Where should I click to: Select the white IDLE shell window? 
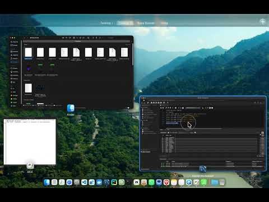click(x=30, y=141)
